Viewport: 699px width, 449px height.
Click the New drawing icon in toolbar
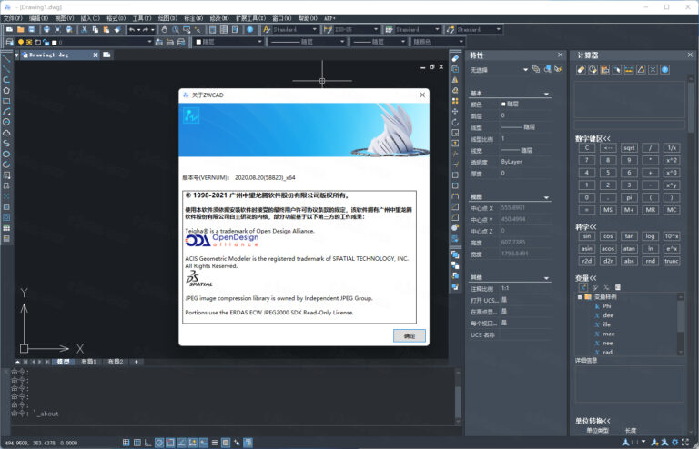[x=9, y=29]
